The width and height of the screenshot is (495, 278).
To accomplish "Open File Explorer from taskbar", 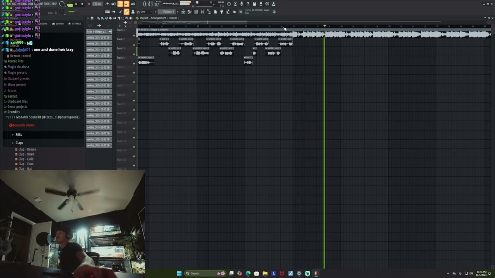I will coord(265,273).
